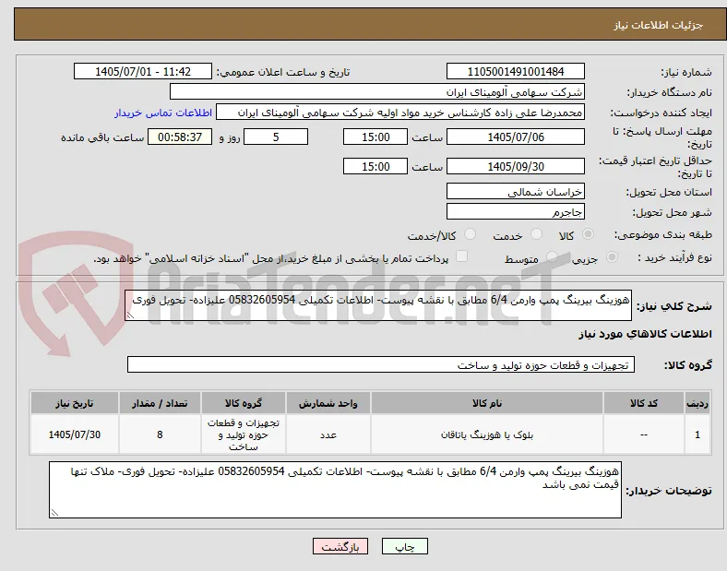The height and width of the screenshot is (571, 727).
Task: Click the goods group field
Action: click(x=381, y=364)
